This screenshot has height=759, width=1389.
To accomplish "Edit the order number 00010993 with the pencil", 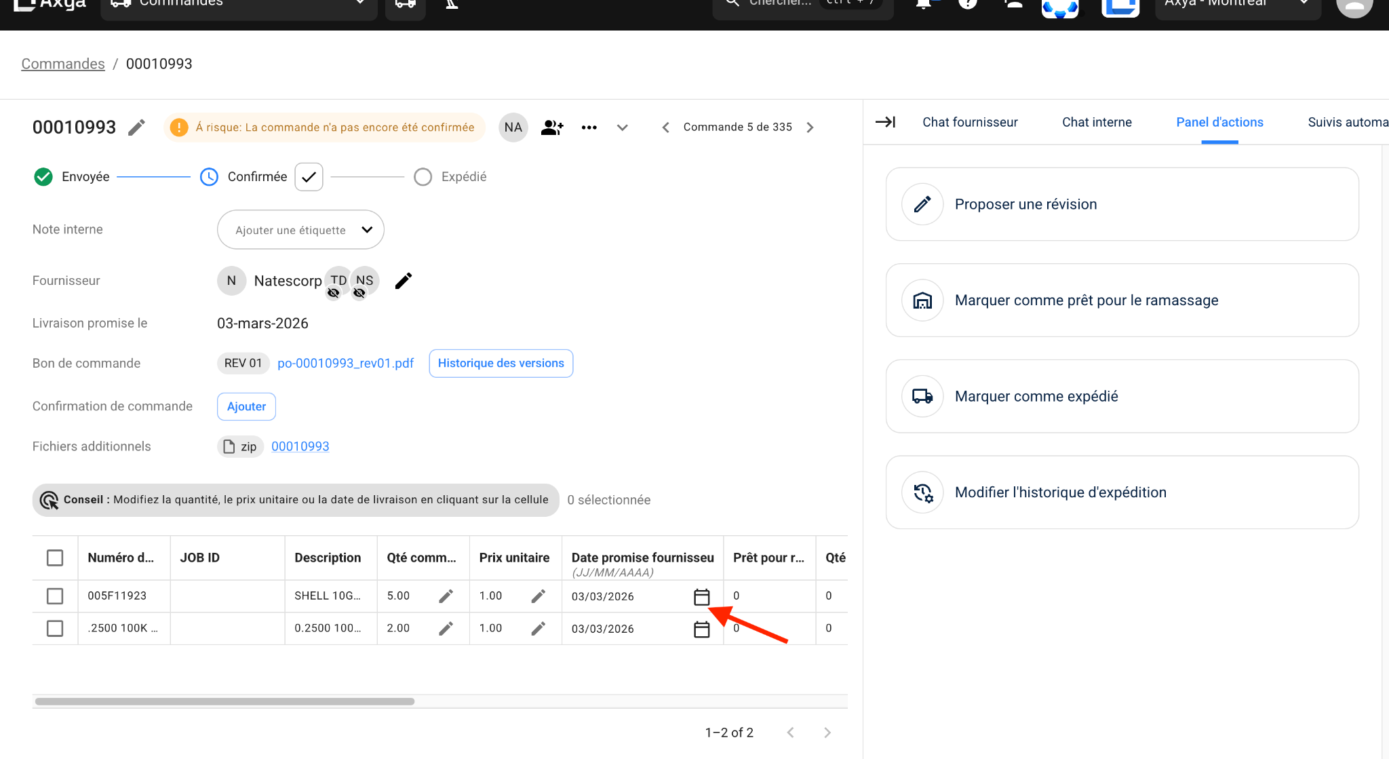I will pyautogui.click(x=136, y=127).
